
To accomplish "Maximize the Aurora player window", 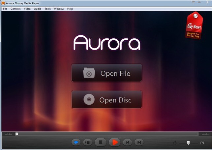I will coord(199,2).
